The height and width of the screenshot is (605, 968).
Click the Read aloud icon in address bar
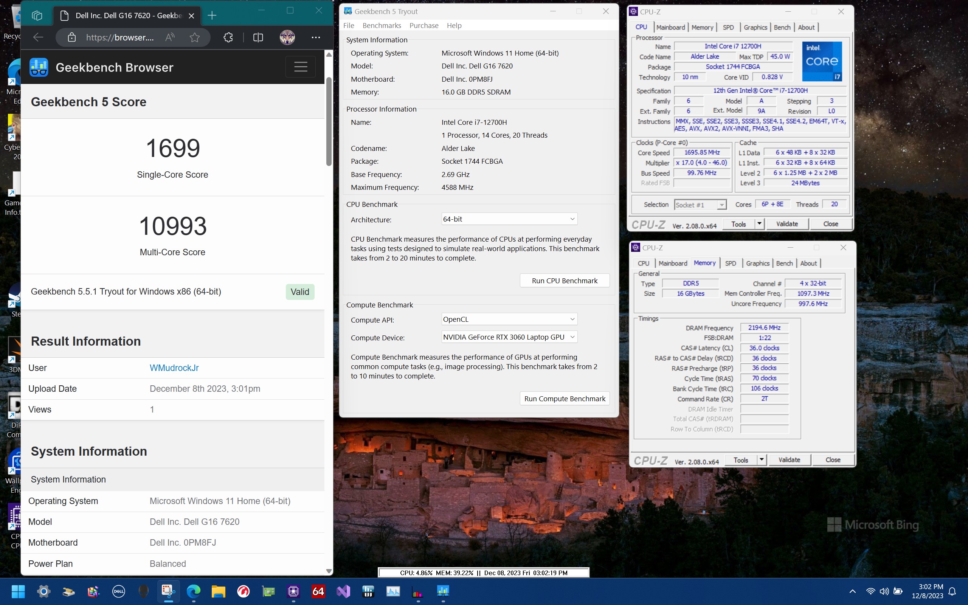(x=170, y=37)
